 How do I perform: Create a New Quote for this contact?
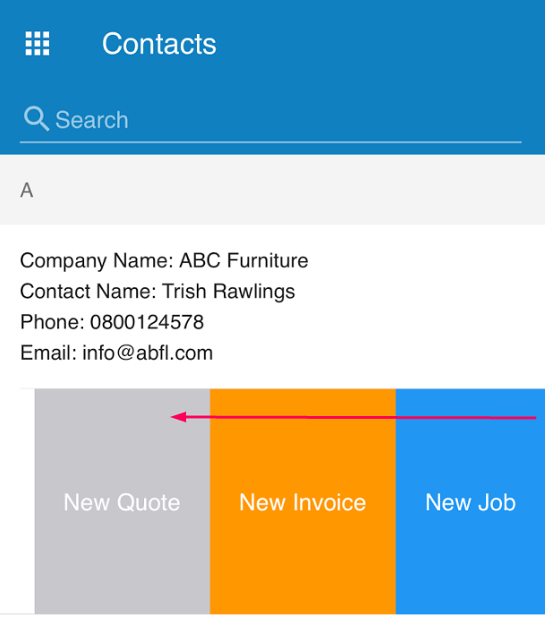(x=122, y=501)
